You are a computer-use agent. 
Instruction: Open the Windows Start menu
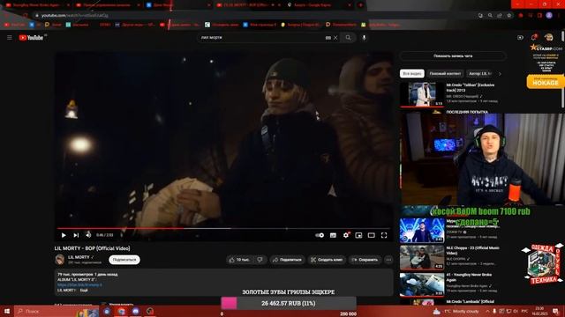point(7,311)
